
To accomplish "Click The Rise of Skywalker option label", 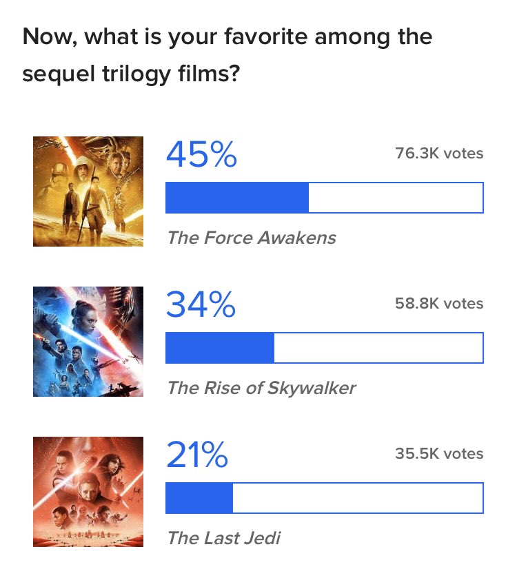I will (x=262, y=388).
